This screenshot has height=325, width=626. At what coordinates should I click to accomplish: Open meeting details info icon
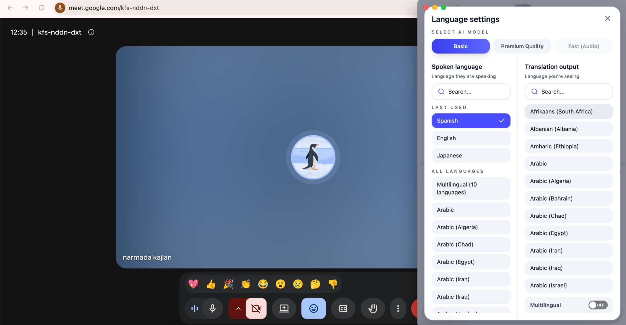click(x=91, y=32)
